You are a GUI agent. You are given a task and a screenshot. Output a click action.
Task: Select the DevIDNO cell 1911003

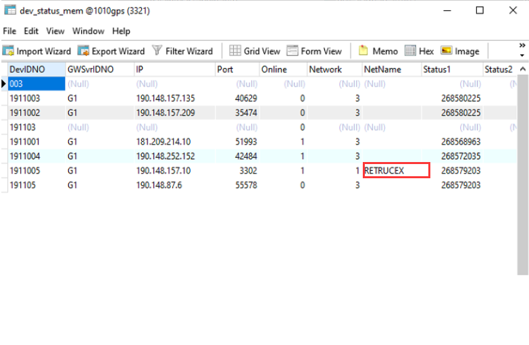[x=36, y=98]
